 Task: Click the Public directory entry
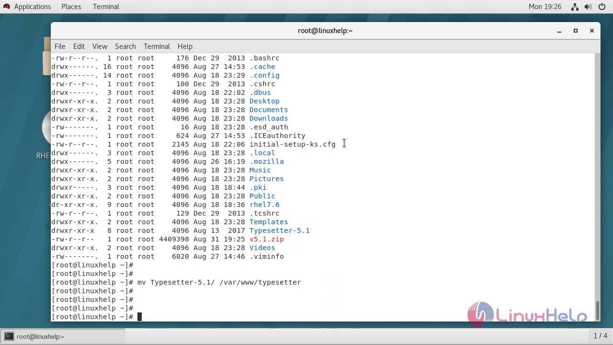click(x=262, y=196)
